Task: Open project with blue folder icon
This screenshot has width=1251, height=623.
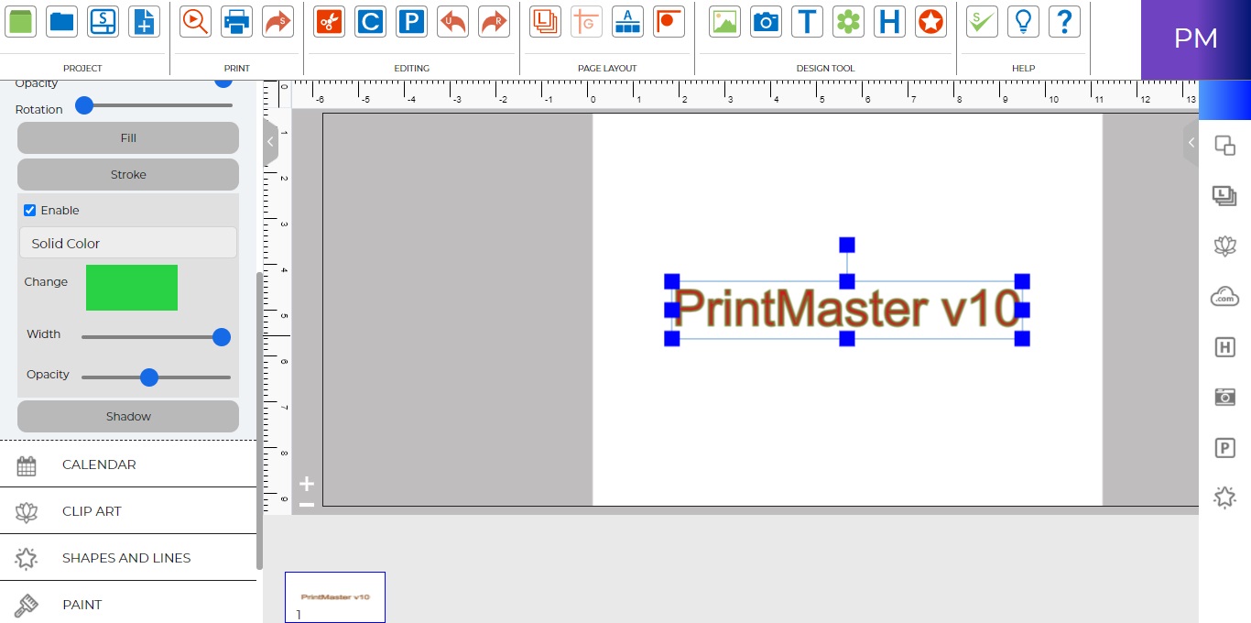Action: 62,21
